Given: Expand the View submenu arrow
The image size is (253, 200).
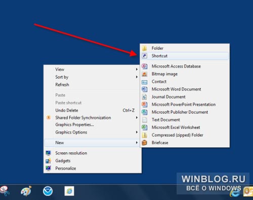Looking at the screenshot, I should pyautogui.click(x=137, y=69).
